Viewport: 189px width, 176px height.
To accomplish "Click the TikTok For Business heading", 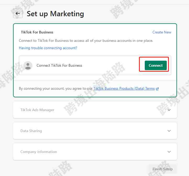I will [37, 32].
